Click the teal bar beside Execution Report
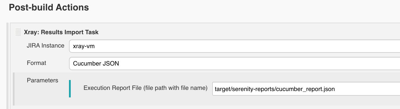Viewport: 400px width, 109px height. coord(70,89)
